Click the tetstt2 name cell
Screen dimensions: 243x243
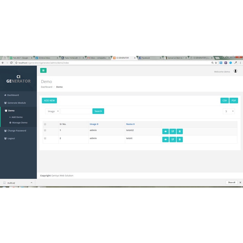(x=130, y=130)
